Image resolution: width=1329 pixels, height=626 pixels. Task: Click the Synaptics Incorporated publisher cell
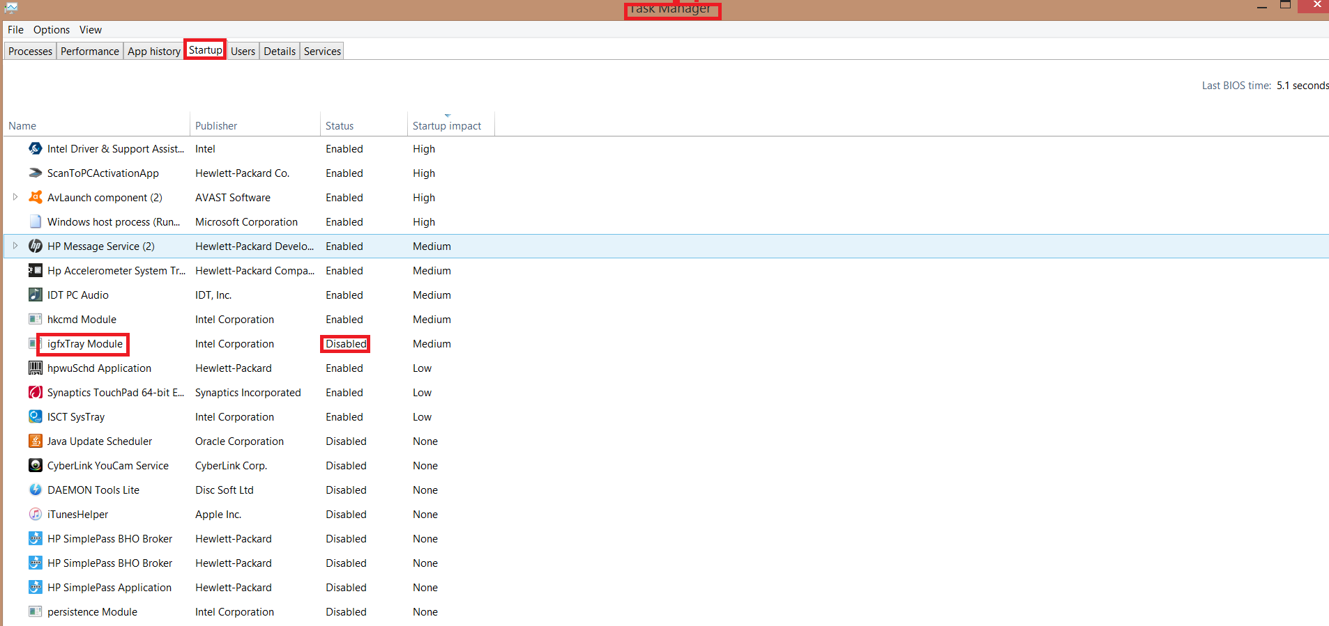[x=248, y=393]
